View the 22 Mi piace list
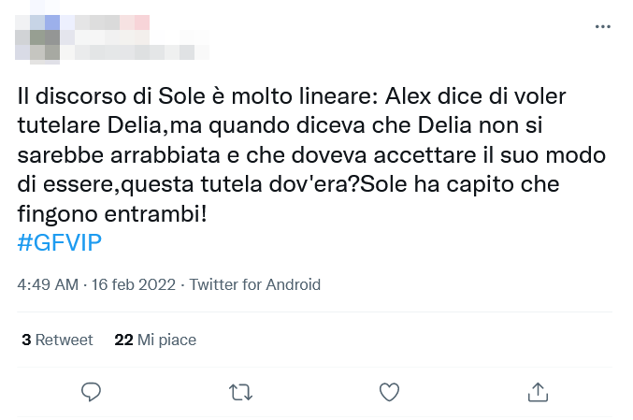This screenshot has height=420, width=633. (x=155, y=340)
